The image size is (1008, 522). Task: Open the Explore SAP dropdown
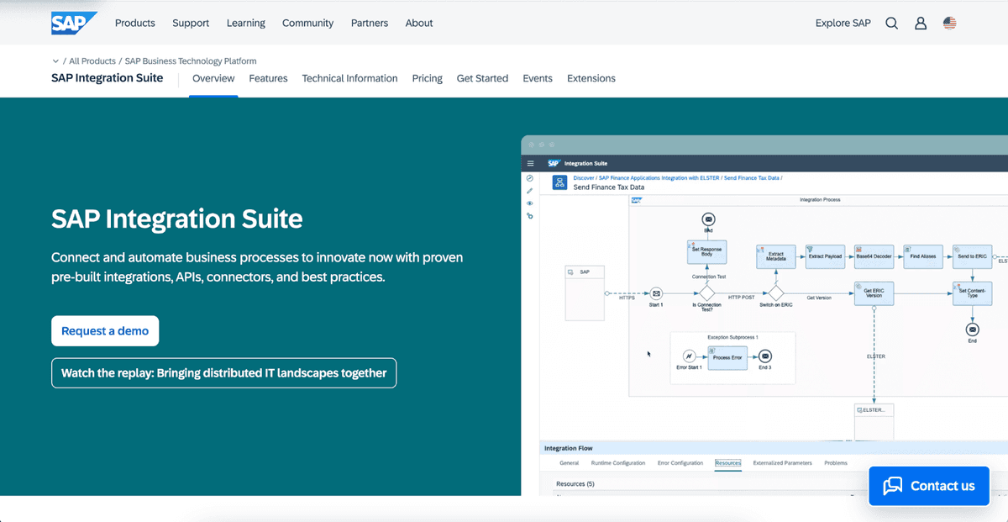(843, 24)
